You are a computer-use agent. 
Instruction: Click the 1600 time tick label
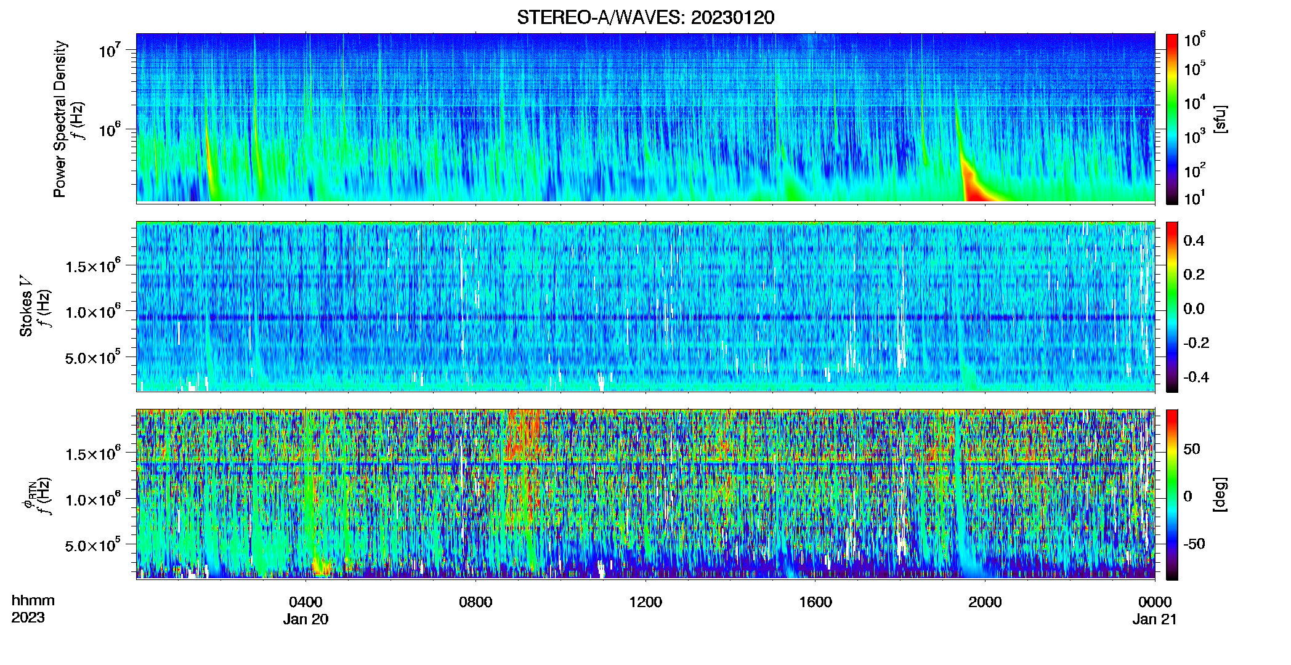[815, 602]
